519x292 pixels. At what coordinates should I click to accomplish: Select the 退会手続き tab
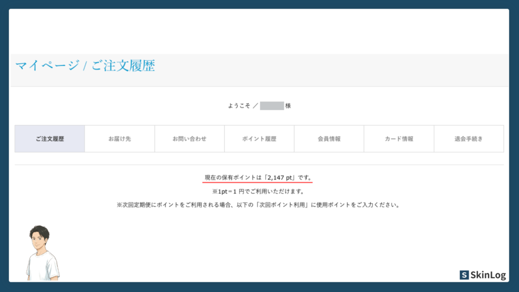tap(469, 139)
